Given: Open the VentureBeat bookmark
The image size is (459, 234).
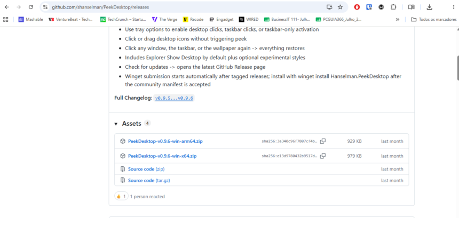Looking at the screenshot, I should [70, 19].
